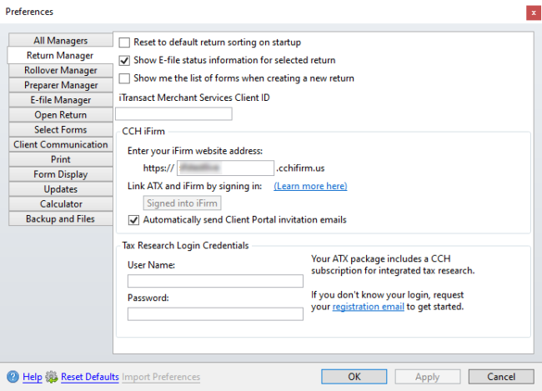This screenshot has width=542, height=391.
Task: Switch to the Calculator tab
Action: coord(61,204)
